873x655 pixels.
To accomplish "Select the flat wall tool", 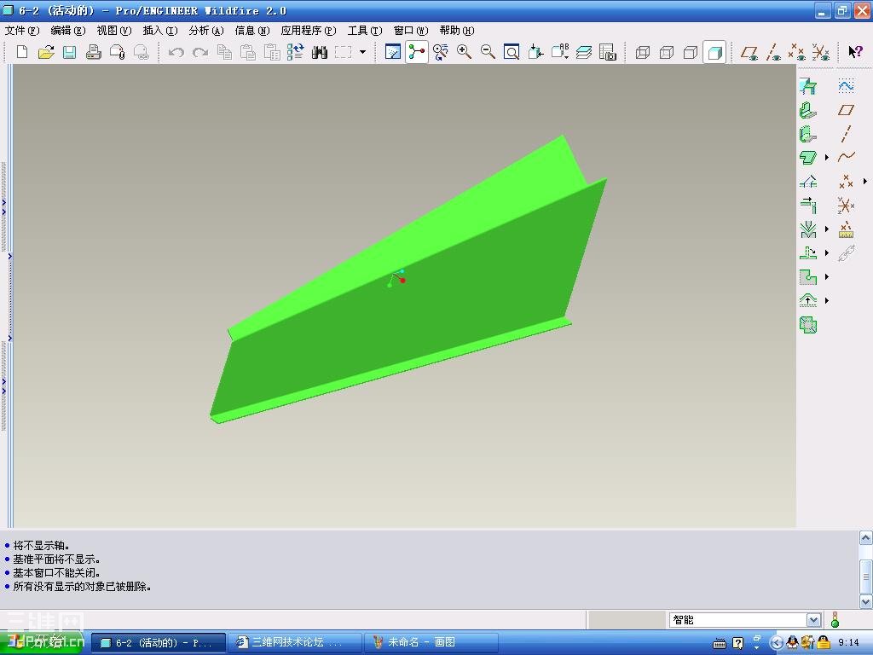I will coord(808,110).
